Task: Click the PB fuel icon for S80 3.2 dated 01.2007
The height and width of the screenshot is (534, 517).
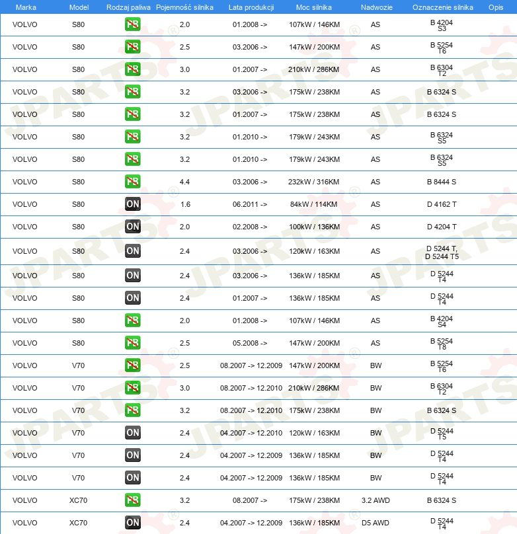Action: tap(132, 114)
